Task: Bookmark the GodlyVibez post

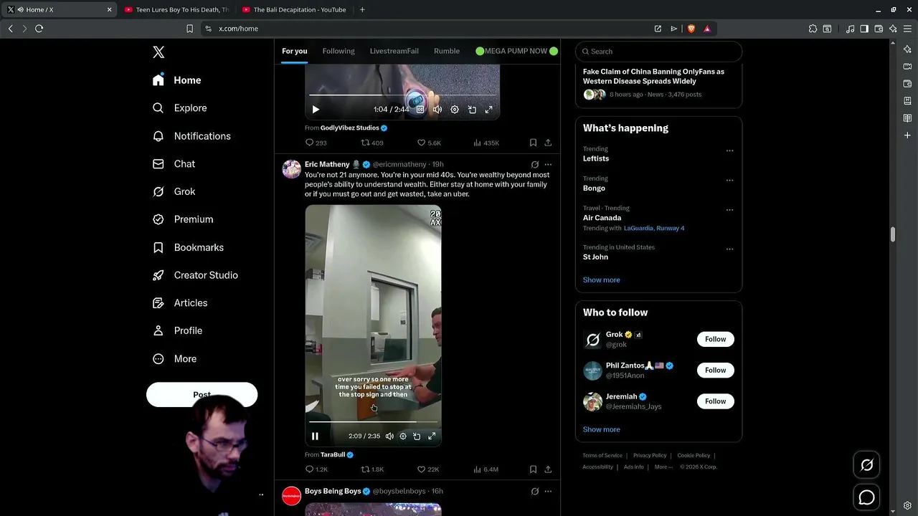Action: click(x=533, y=143)
